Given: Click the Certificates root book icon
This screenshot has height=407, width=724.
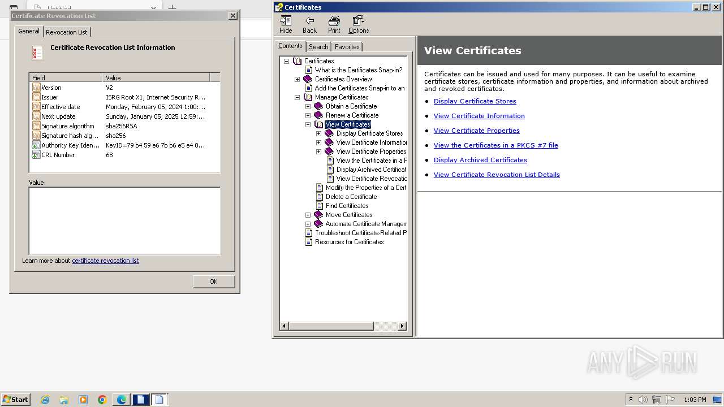Looking at the screenshot, I should [298, 61].
